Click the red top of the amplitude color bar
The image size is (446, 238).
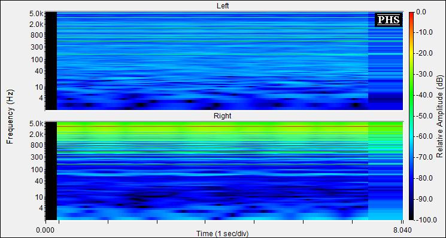411,14
